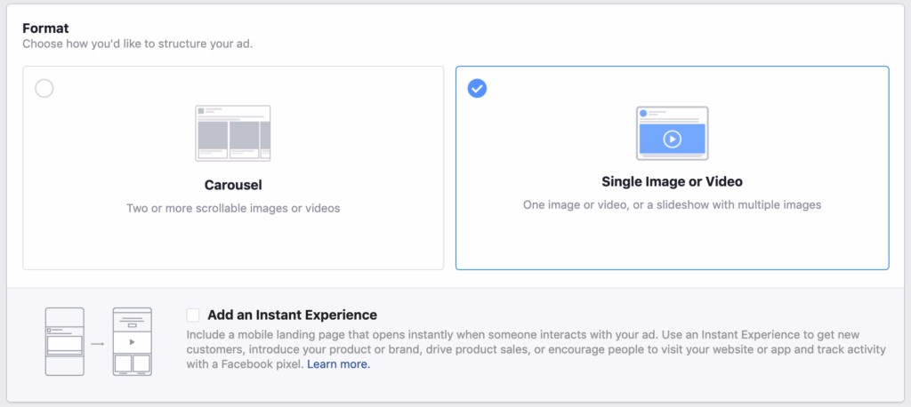Click the 'Add an Instant Experience' label
Viewport: 911px width, 407px height.
coord(292,315)
